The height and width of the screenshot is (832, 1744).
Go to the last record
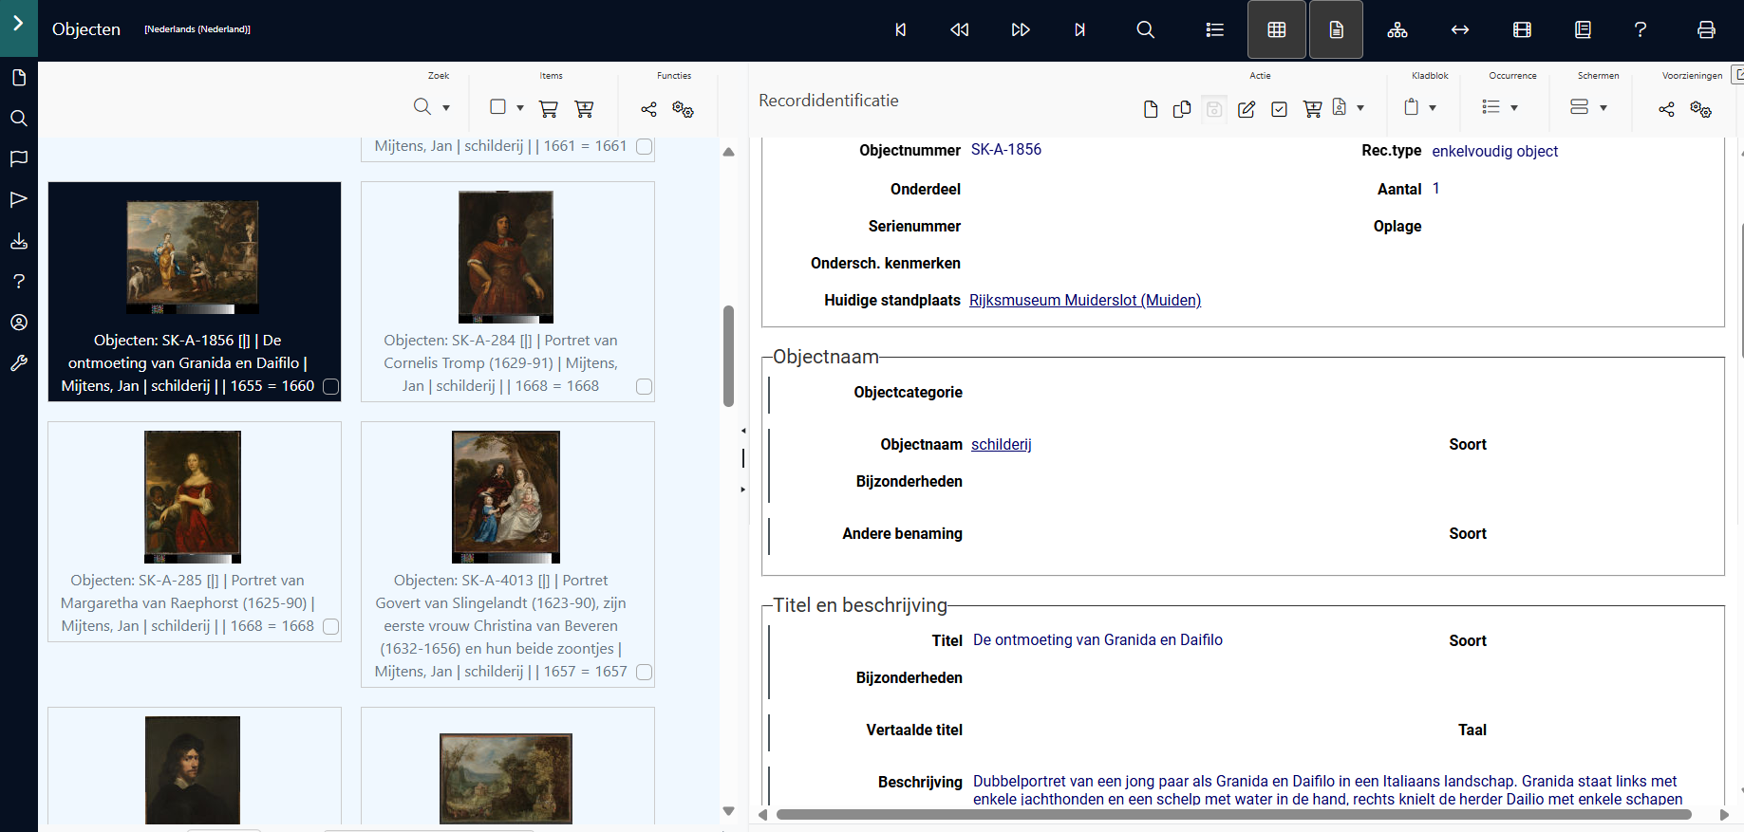click(1080, 29)
